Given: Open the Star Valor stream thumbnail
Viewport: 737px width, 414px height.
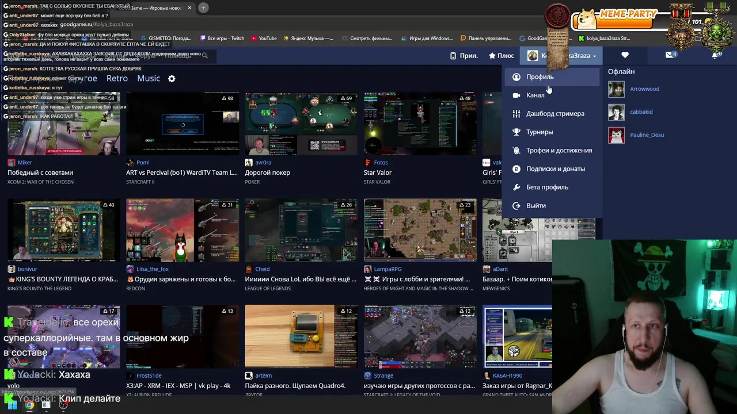Looking at the screenshot, I should click(420, 124).
